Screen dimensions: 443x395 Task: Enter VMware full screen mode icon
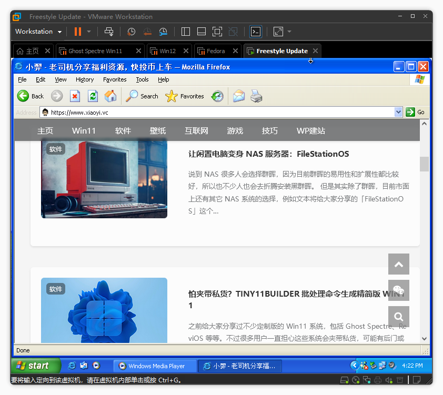pos(217,32)
